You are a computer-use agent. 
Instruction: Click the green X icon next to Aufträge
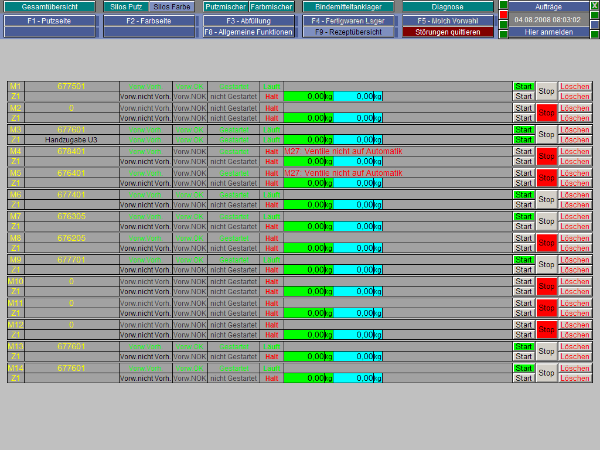(x=595, y=5)
